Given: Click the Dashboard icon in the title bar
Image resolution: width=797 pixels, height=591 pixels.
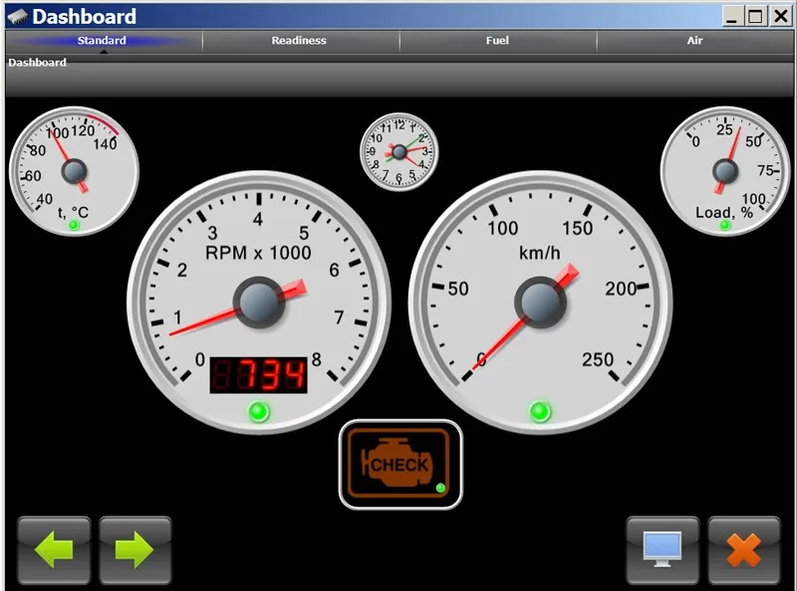Looking at the screenshot, I should point(17,16).
